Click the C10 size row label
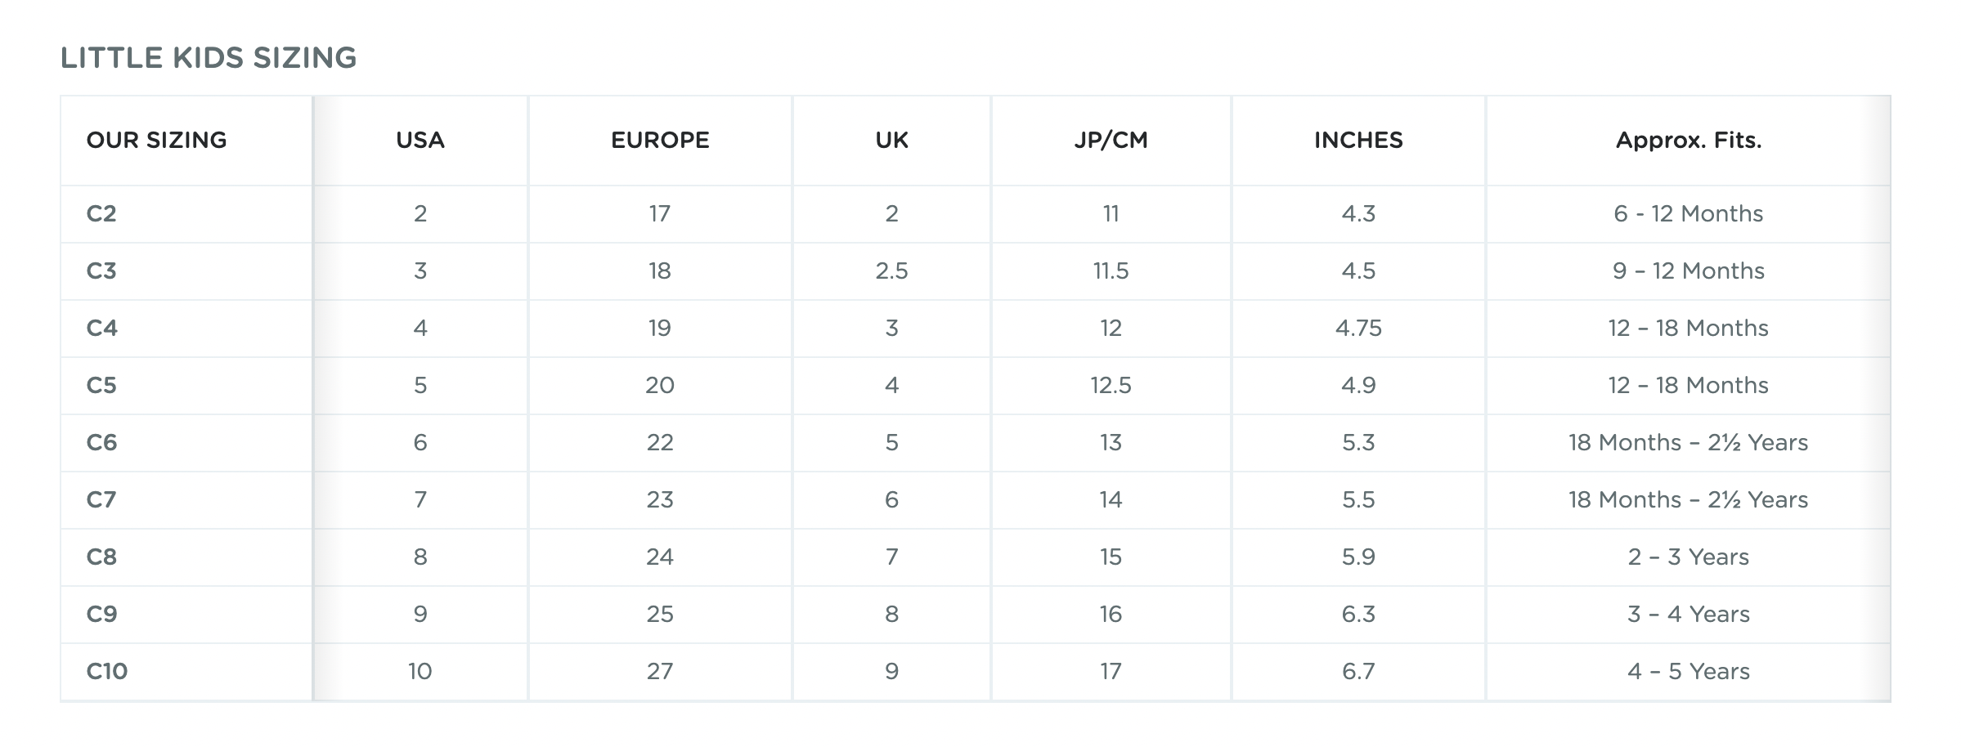The width and height of the screenshot is (1961, 747). (107, 672)
